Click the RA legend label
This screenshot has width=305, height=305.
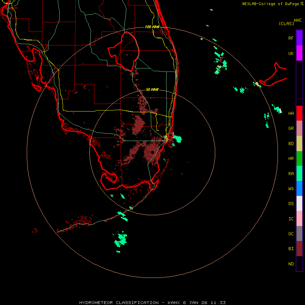(291, 174)
